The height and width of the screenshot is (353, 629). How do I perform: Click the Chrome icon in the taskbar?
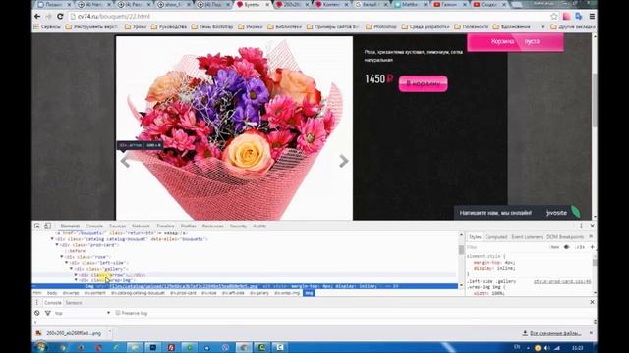244,347
